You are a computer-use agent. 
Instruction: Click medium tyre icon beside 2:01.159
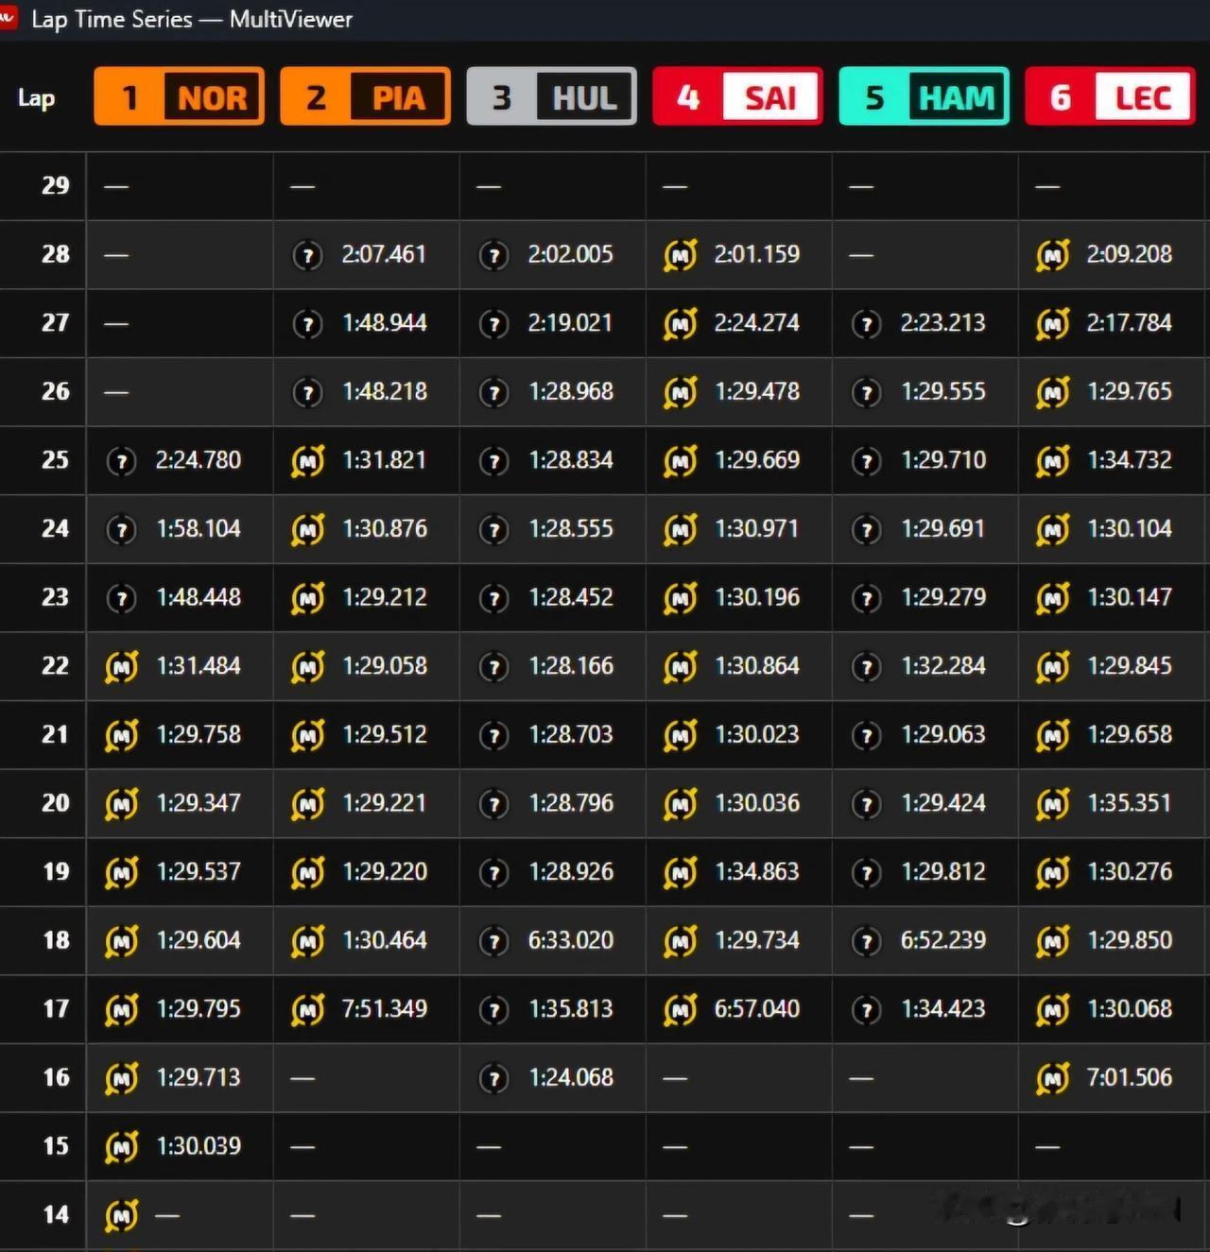(680, 255)
